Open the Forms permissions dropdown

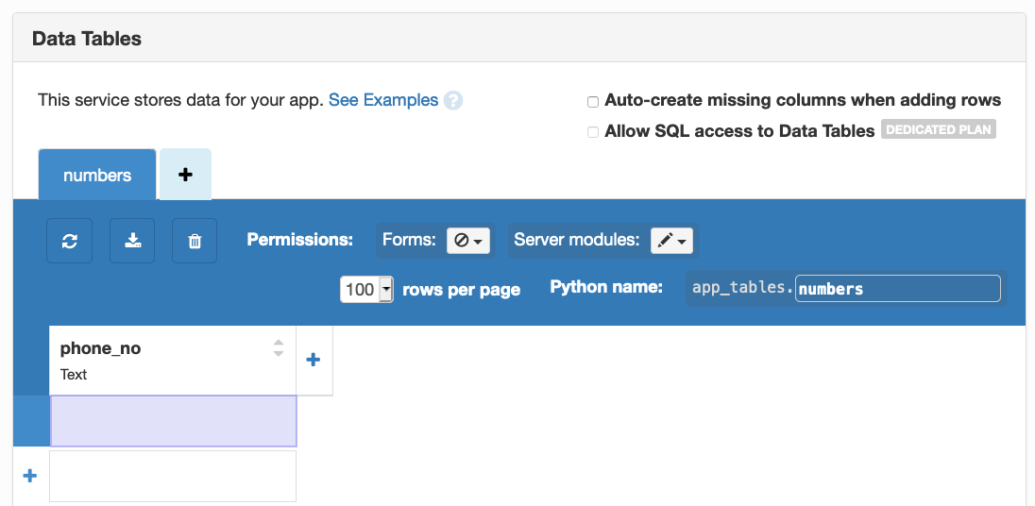point(468,241)
